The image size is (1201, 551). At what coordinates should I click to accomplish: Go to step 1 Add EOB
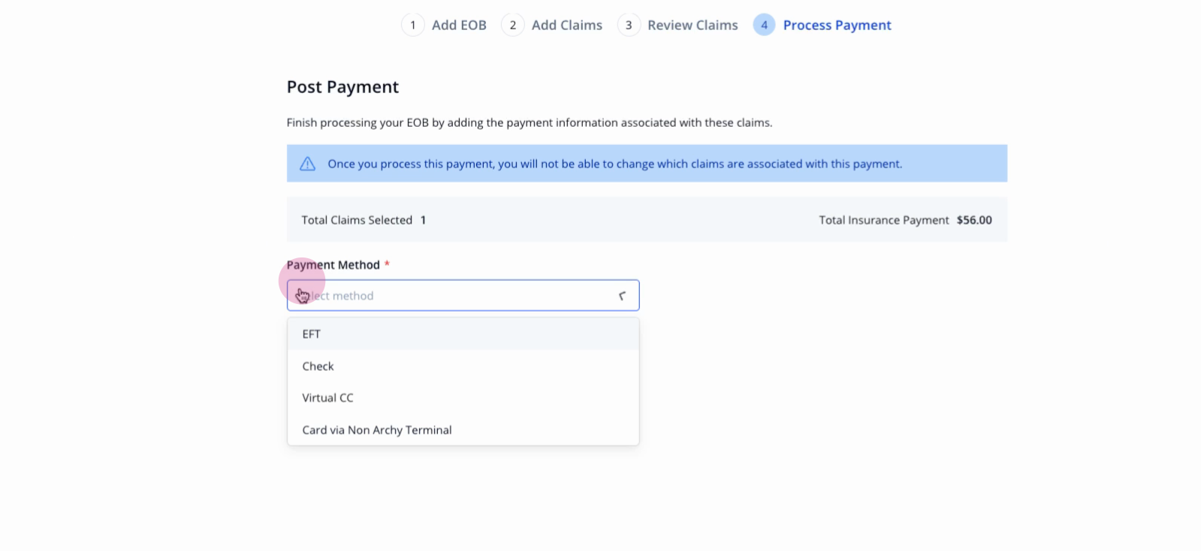point(444,25)
